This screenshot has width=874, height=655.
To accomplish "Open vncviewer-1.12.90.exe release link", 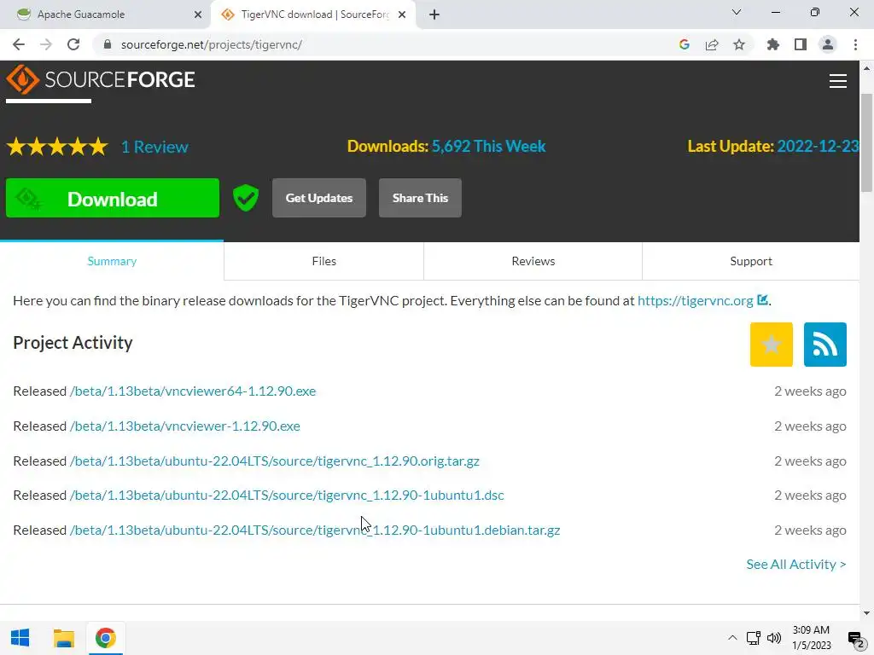I will (185, 426).
